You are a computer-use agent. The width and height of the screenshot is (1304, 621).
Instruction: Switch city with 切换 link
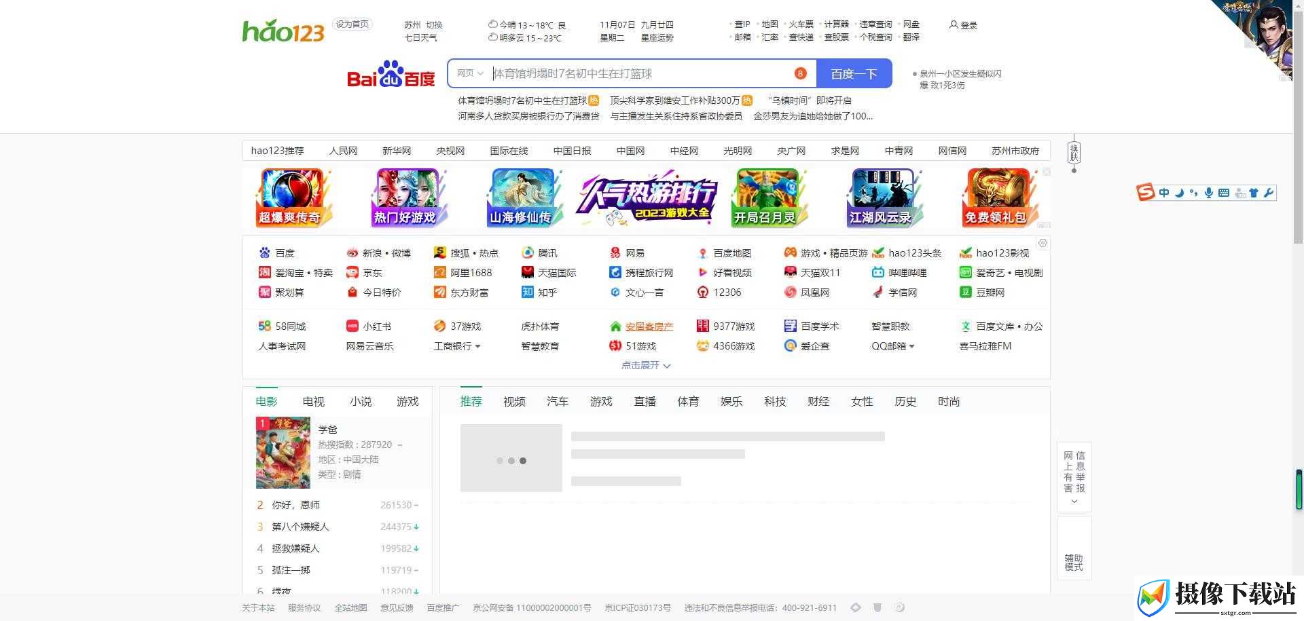click(434, 25)
